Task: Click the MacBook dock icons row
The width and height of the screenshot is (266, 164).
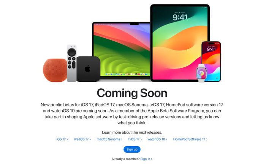Action: pos(127,74)
